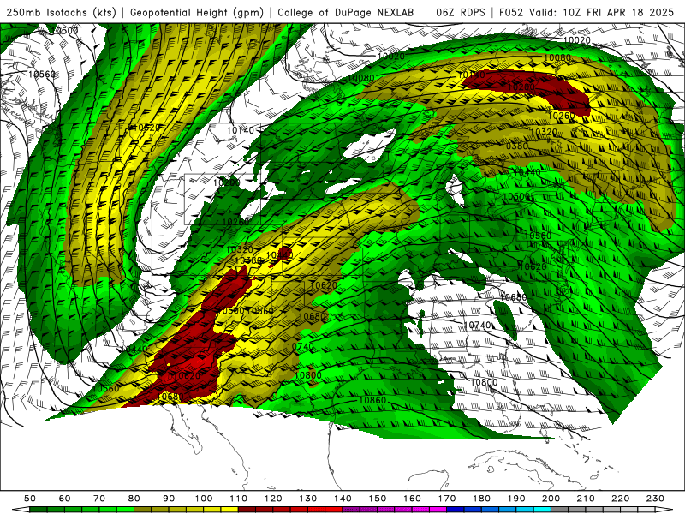Click the 230 value on the legend
Viewport: 685px width, 514px height.
[x=655, y=499]
